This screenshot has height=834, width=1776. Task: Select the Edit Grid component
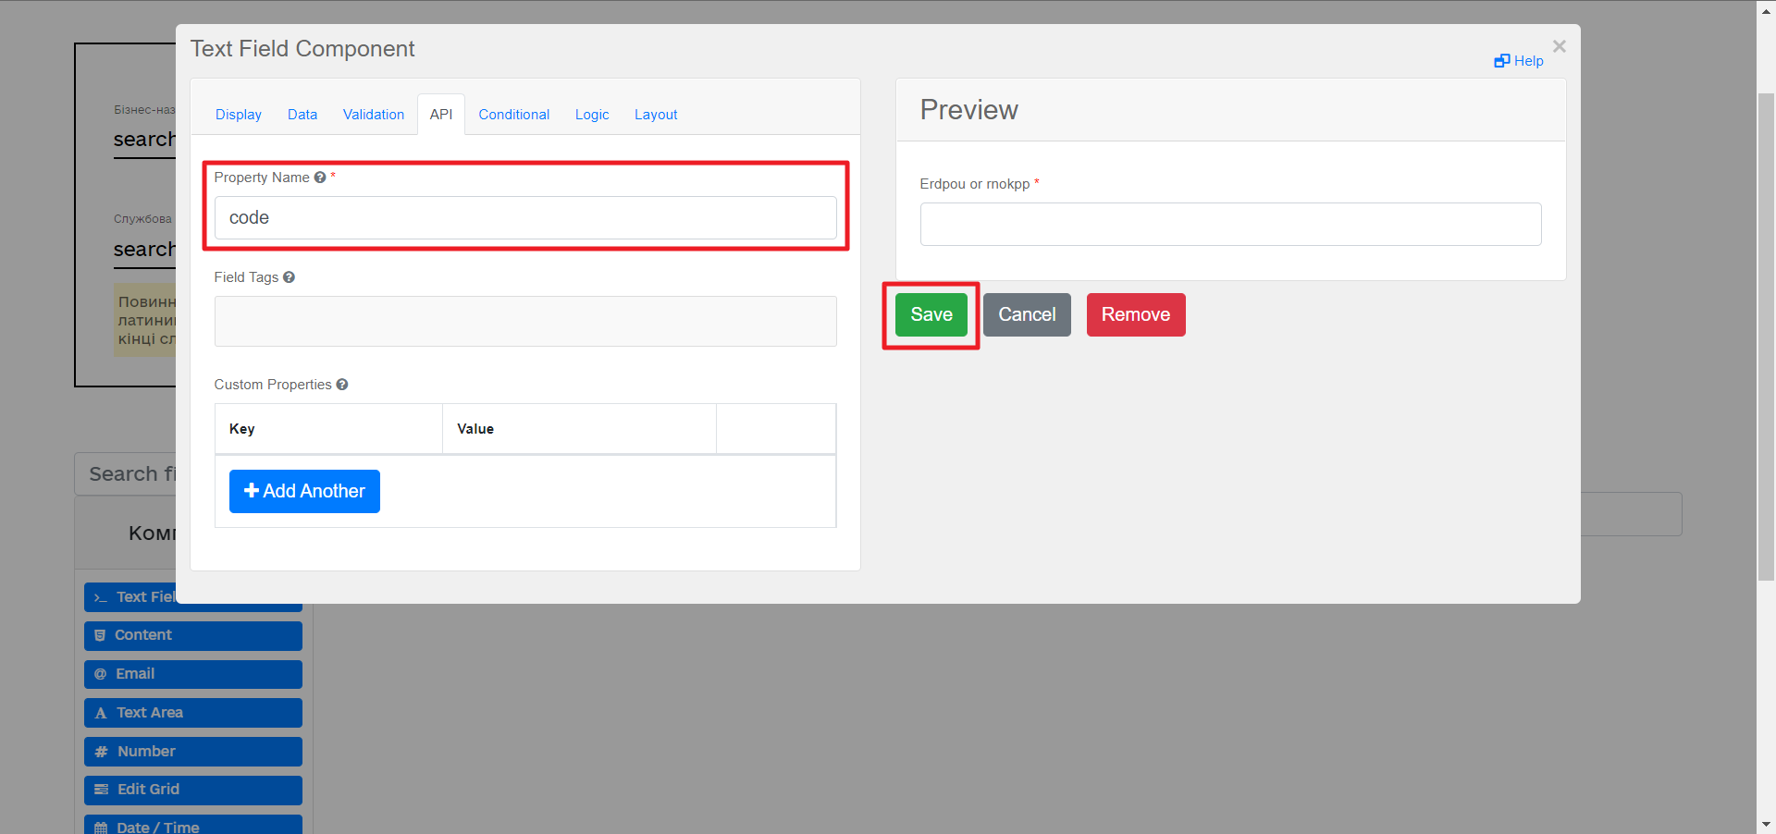pyautogui.click(x=193, y=790)
